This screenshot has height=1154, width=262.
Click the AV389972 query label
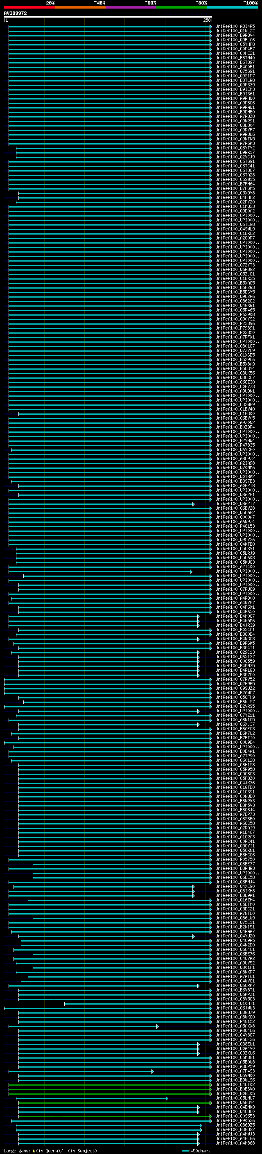click(x=15, y=14)
